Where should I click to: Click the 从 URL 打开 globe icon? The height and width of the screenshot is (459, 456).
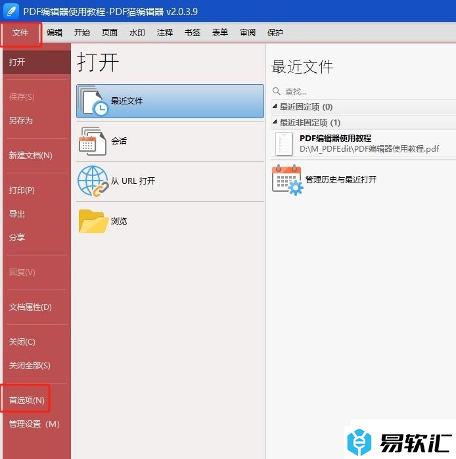93,181
